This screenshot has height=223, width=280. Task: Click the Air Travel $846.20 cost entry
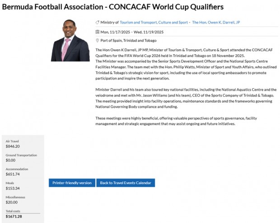[x=13, y=144]
